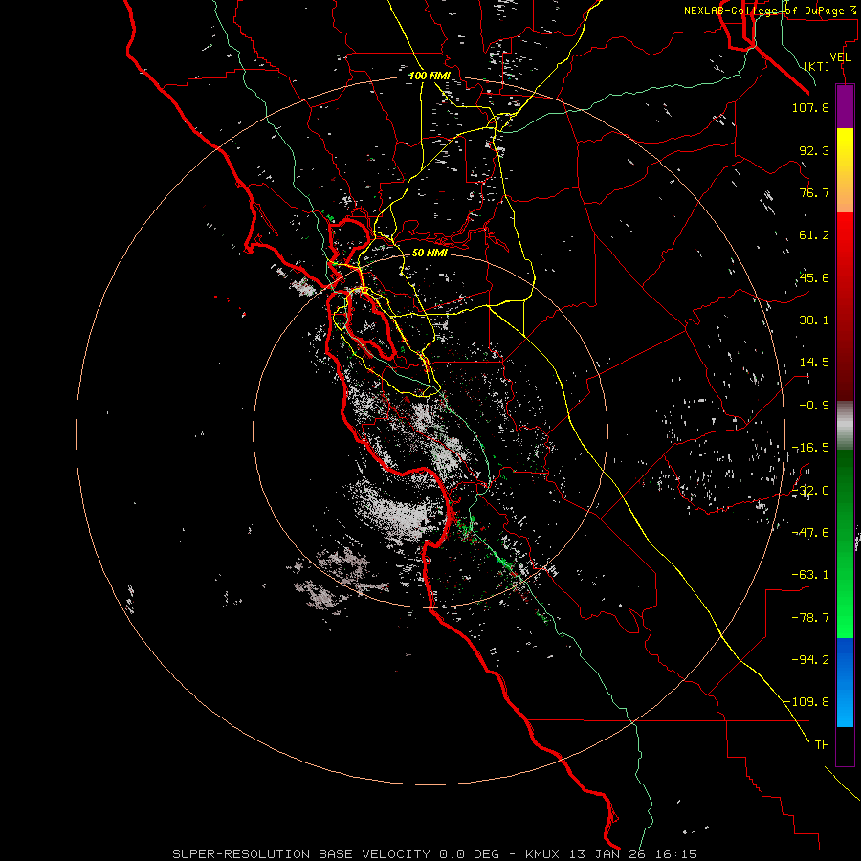The height and width of the screenshot is (861, 861).
Task: Select the 92.3 velocity scale value
Action: click(814, 150)
